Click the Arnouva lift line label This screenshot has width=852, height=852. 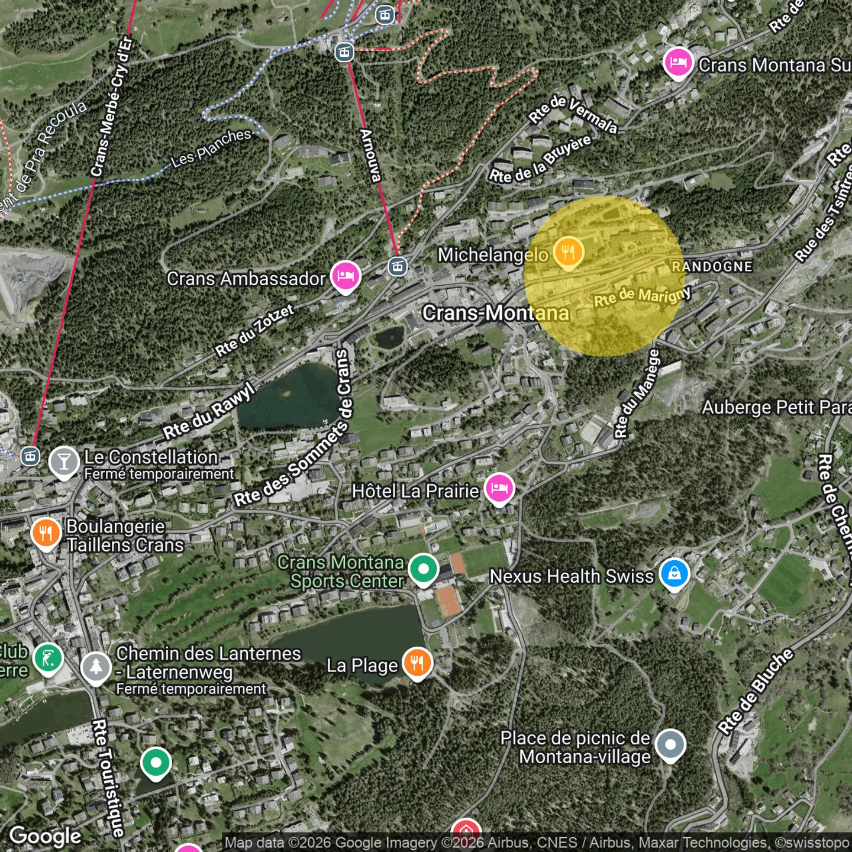pos(371,156)
